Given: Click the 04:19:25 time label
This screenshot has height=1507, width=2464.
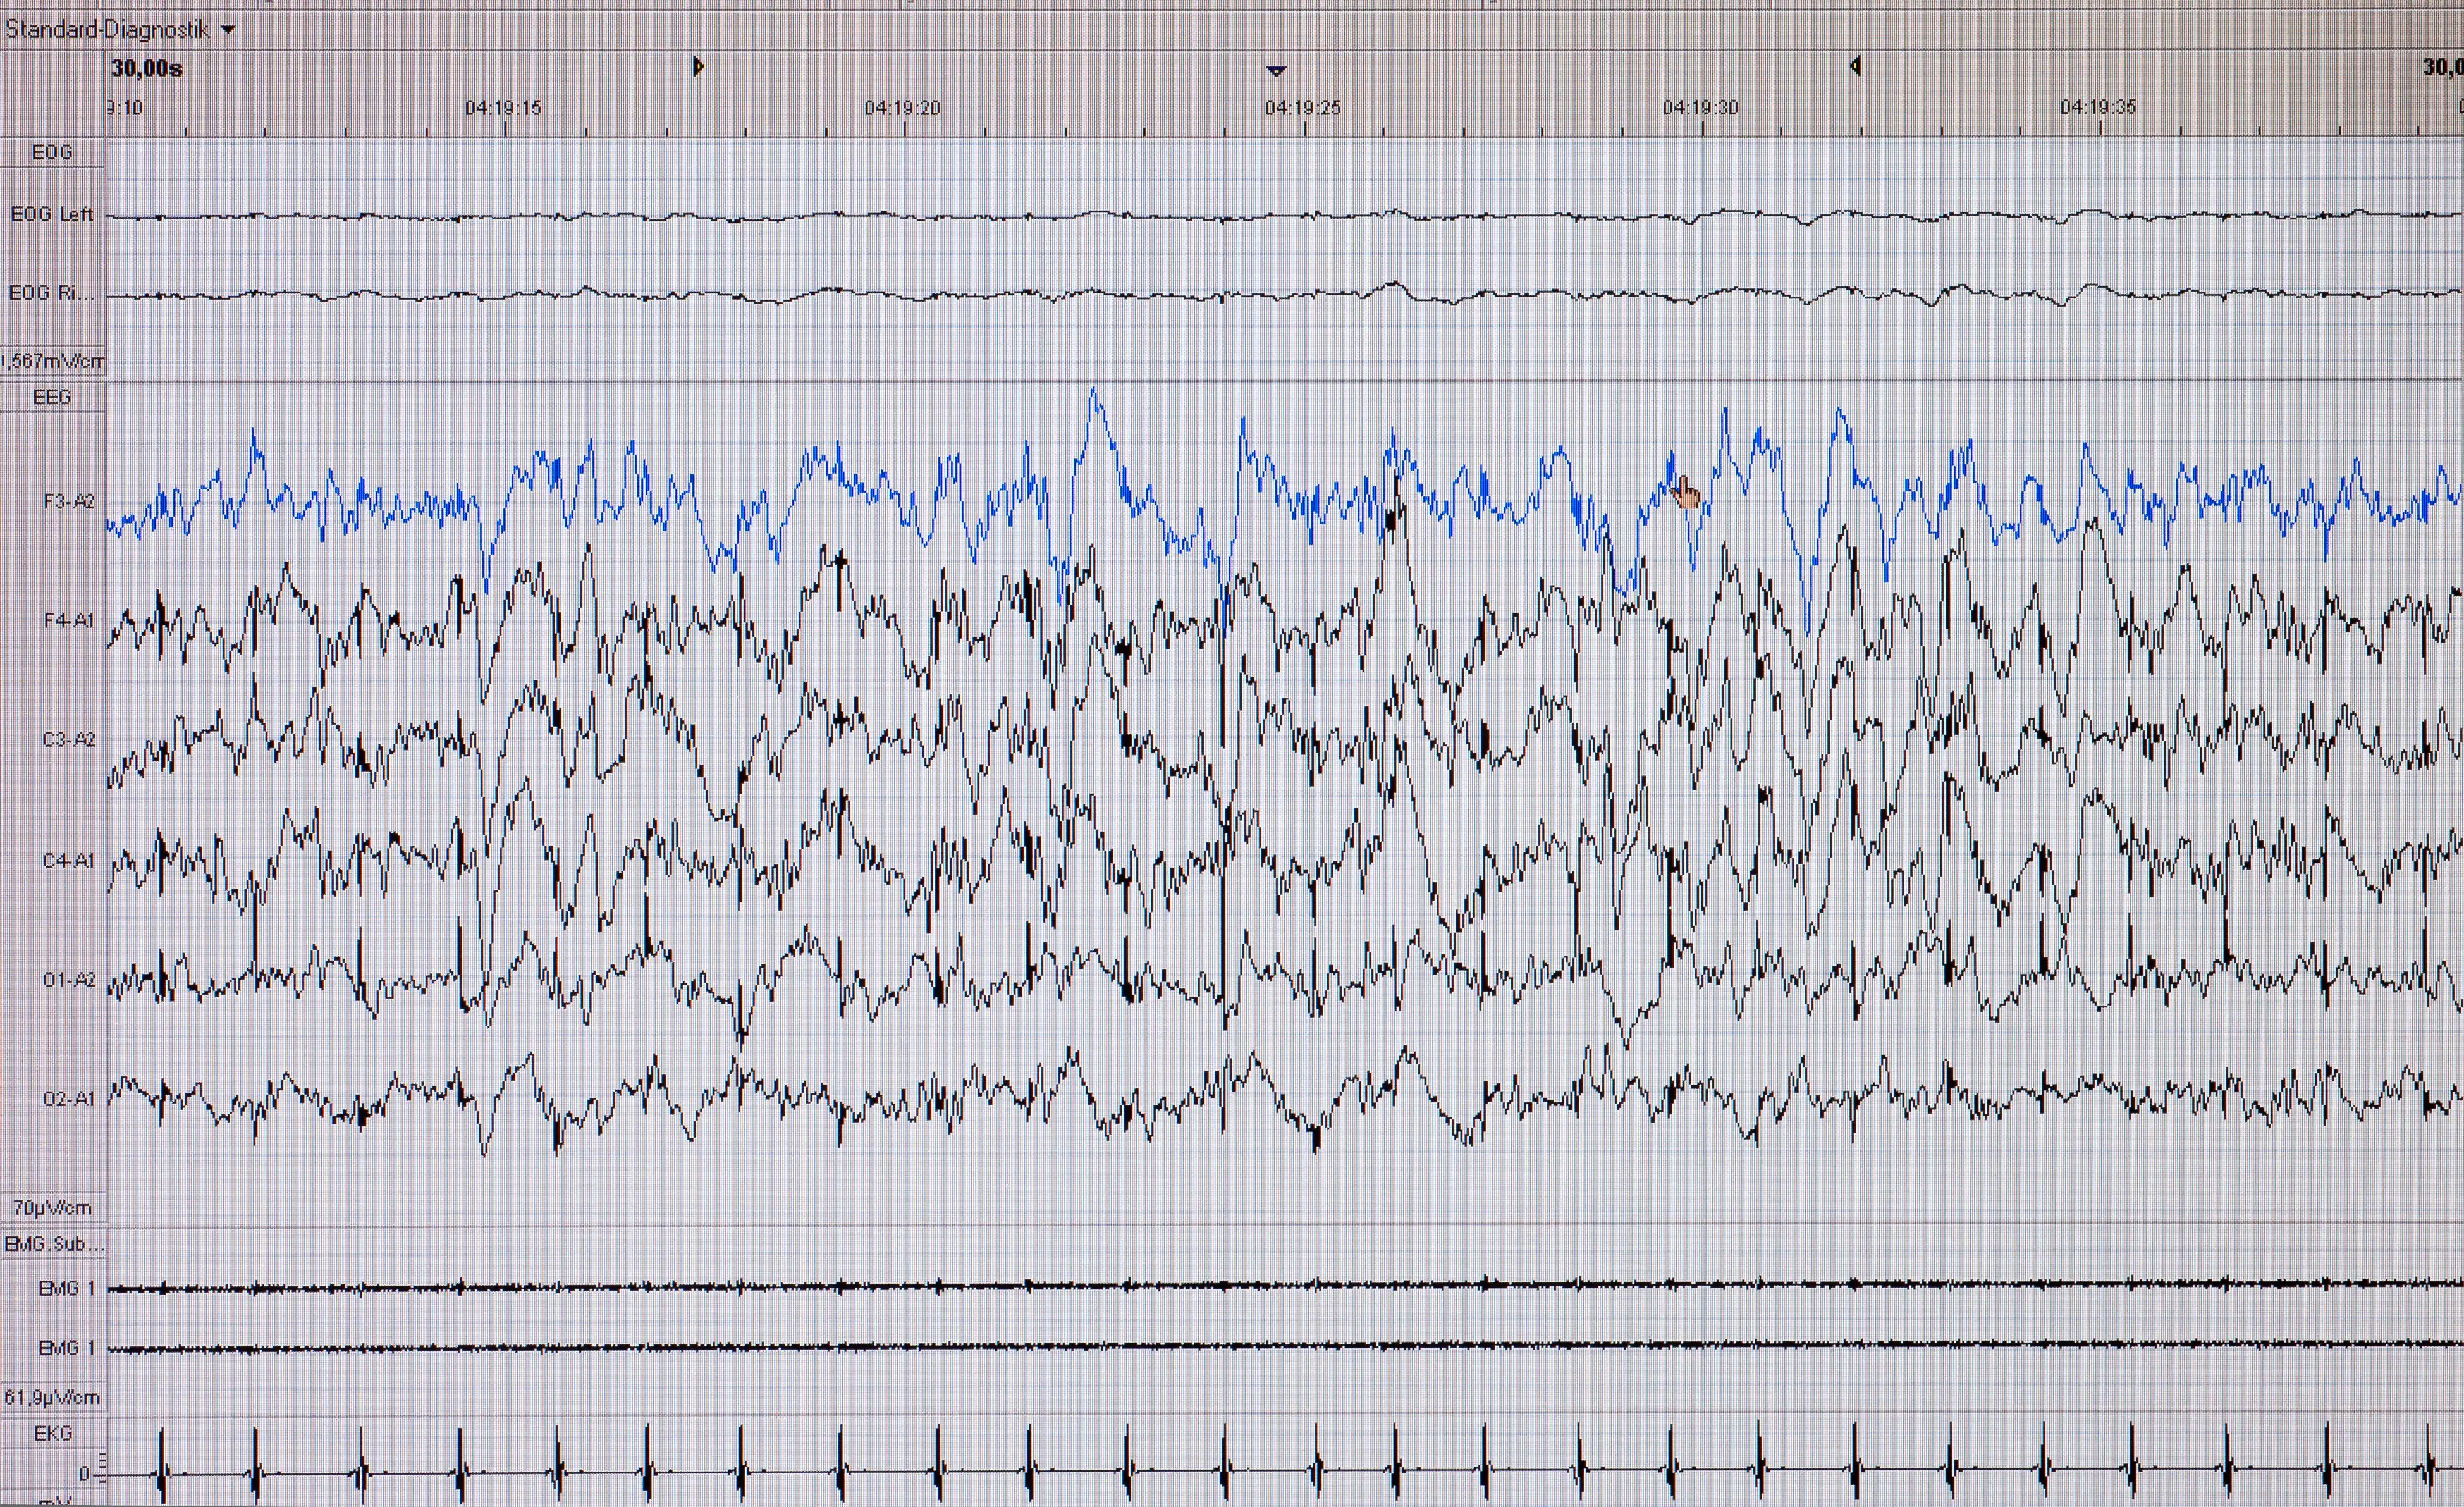Looking at the screenshot, I should tap(1302, 108).
